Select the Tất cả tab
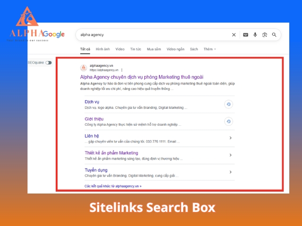 click(x=85, y=49)
